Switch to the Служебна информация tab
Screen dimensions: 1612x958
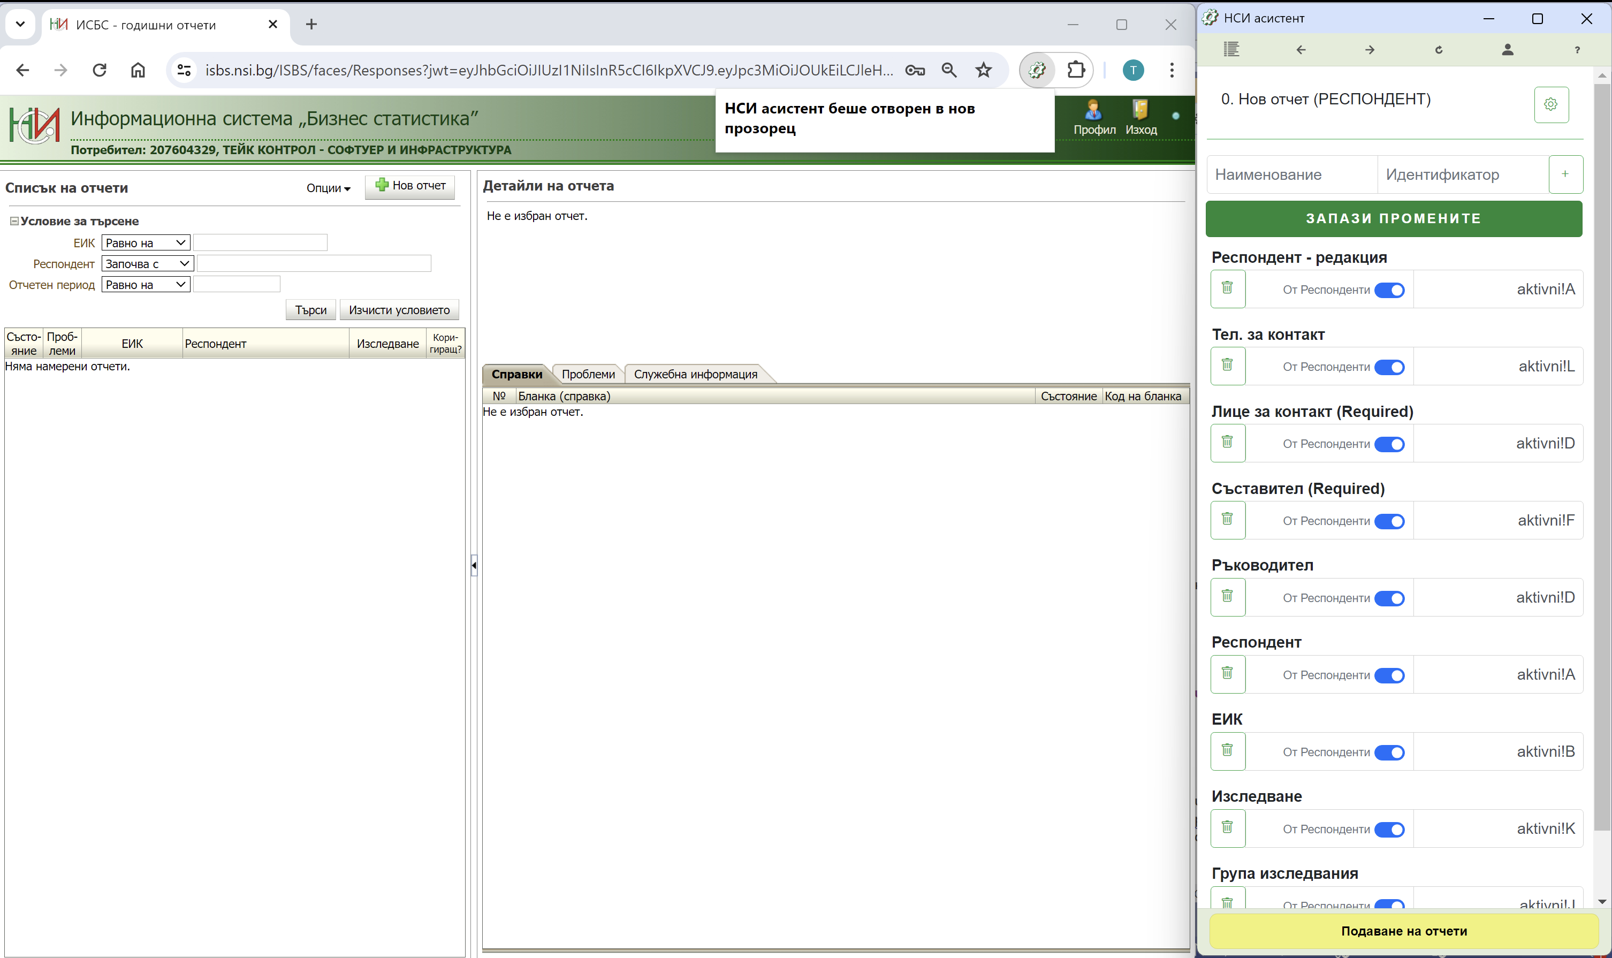pyautogui.click(x=695, y=375)
